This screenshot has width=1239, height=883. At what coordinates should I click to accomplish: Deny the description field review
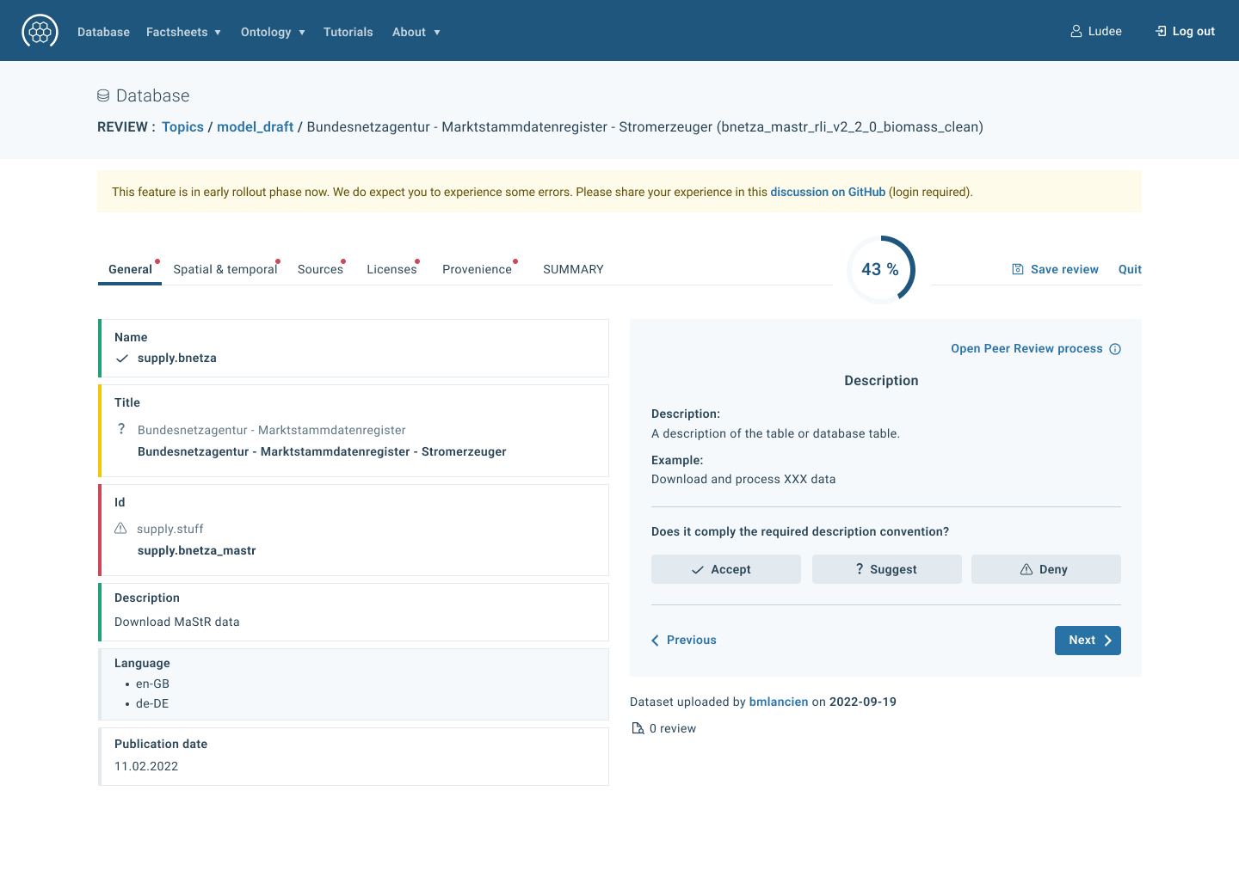tap(1046, 568)
